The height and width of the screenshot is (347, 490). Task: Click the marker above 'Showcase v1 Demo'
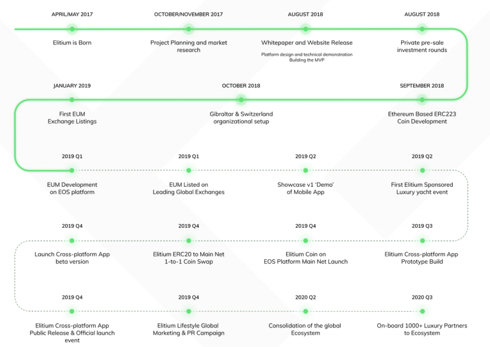tap(306, 170)
